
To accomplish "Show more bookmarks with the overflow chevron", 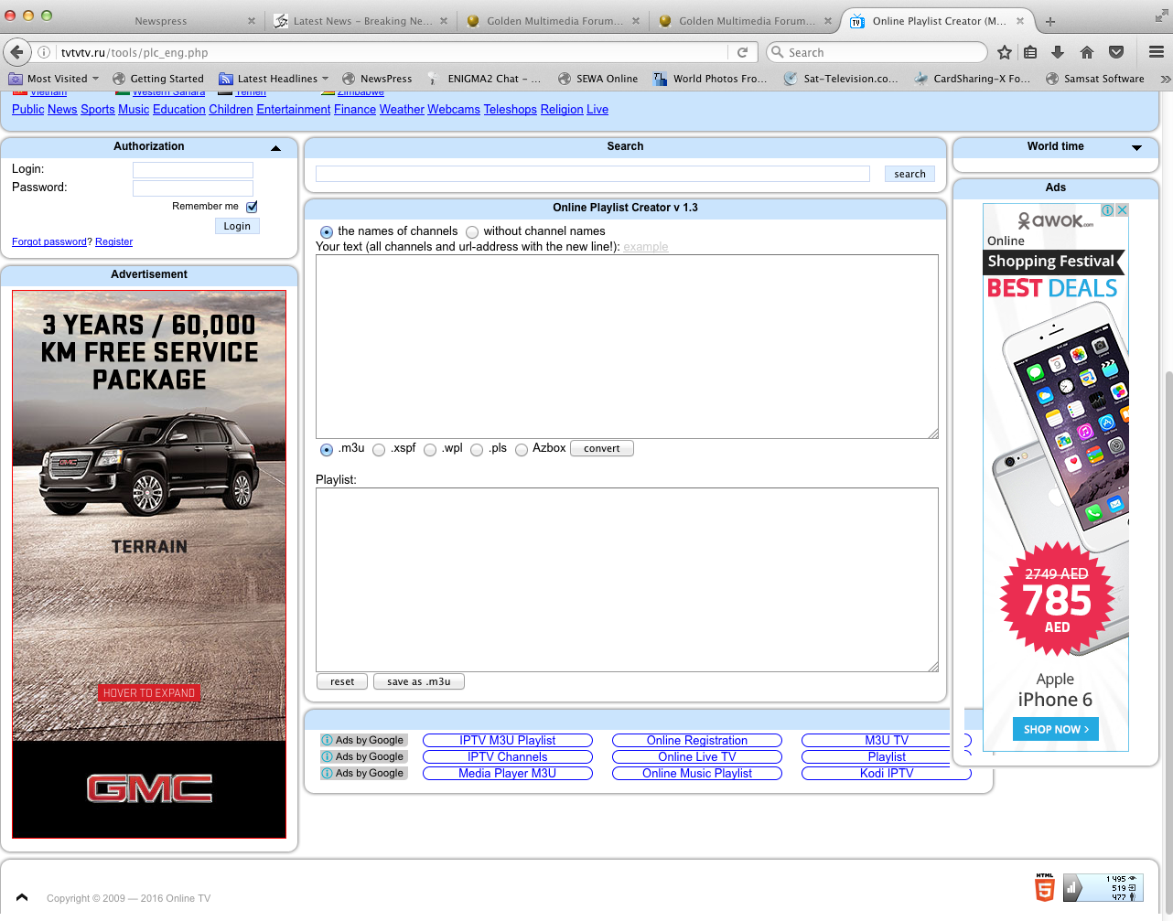I will (x=1164, y=79).
